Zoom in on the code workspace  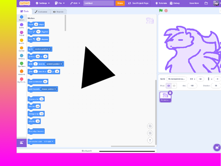150,126
